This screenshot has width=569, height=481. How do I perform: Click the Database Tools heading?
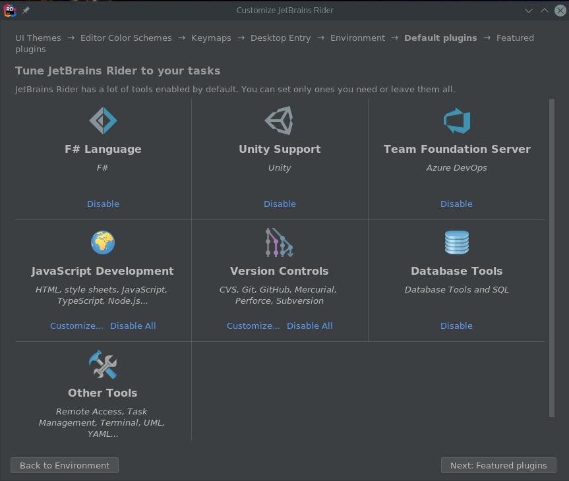coord(456,271)
